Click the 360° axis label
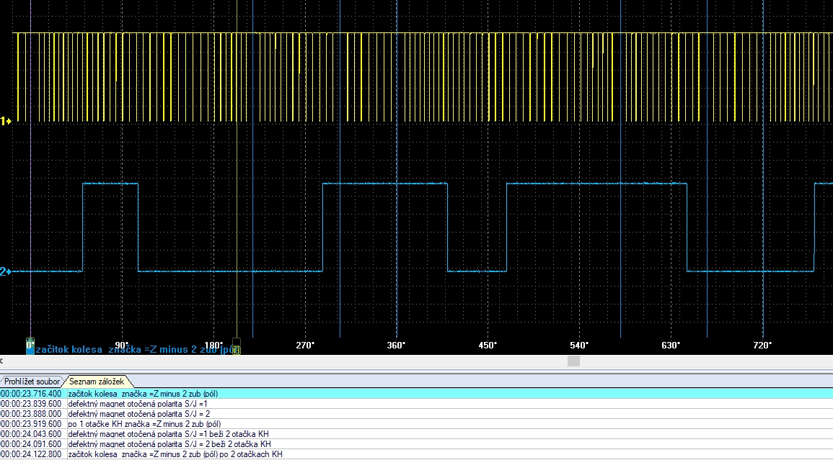 pyautogui.click(x=397, y=346)
